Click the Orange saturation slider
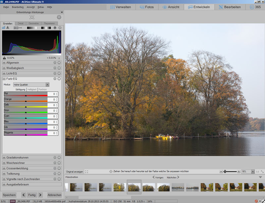 point(26,101)
